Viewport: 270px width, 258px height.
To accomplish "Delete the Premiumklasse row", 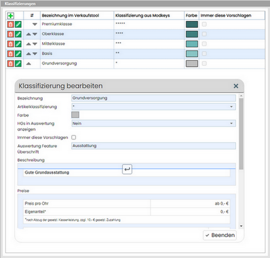I will tap(11, 25).
